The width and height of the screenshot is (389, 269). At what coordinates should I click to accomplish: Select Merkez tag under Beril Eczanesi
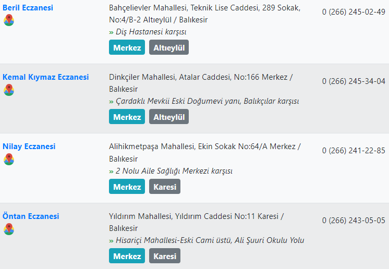pos(127,47)
